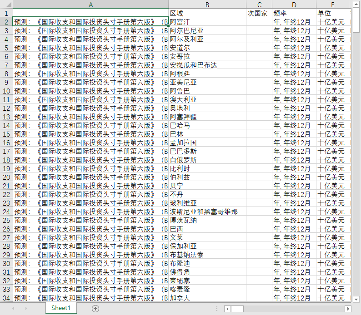Select the cell 巴林
Viewport: 361px width, 315px height.
tap(207, 134)
